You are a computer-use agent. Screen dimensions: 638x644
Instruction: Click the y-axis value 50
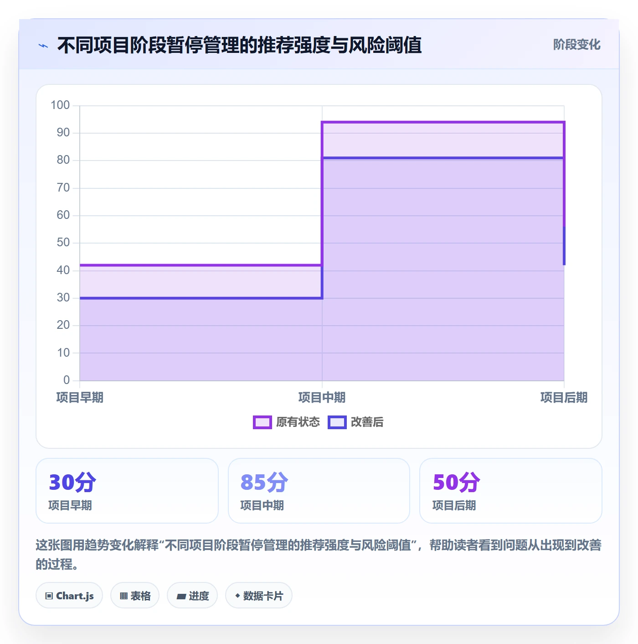[x=63, y=243]
